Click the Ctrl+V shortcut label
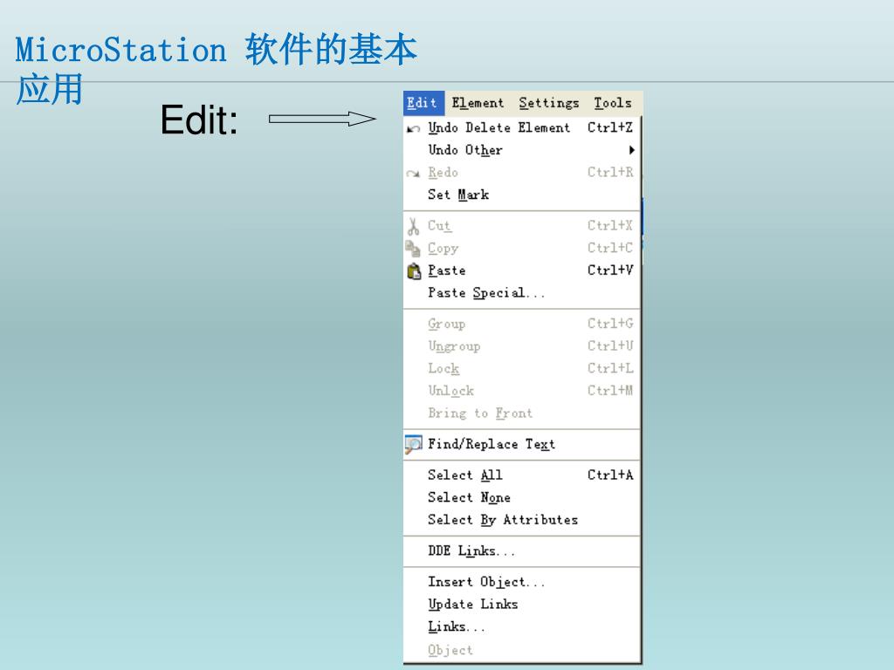This screenshot has width=894, height=670. (610, 270)
